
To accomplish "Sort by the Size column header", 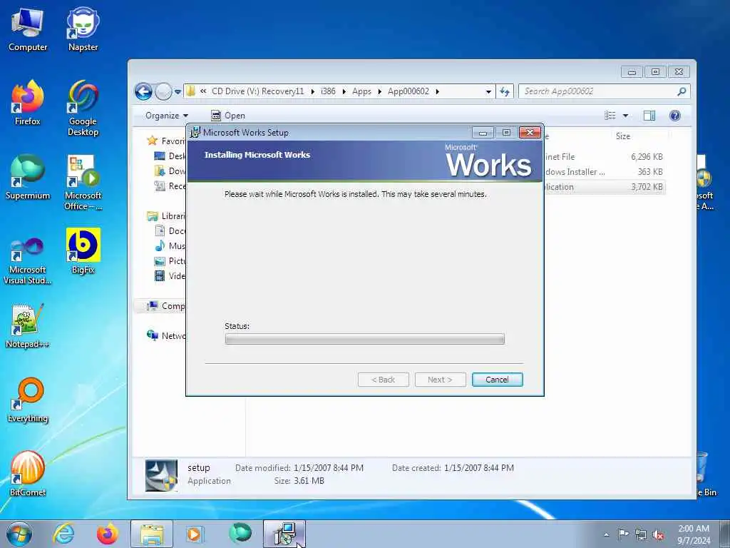I will tap(622, 136).
